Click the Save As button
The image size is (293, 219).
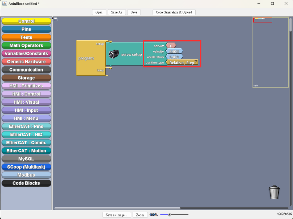coord(117,12)
